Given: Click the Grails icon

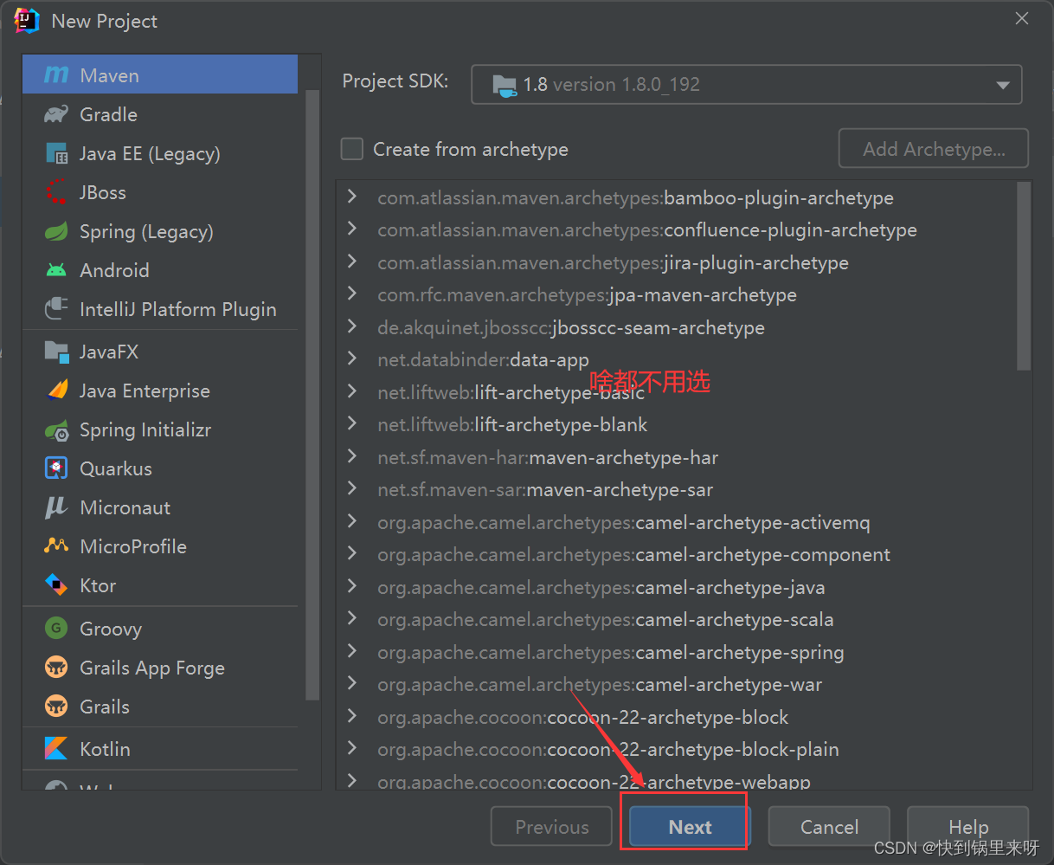Looking at the screenshot, I should [56, 707].
